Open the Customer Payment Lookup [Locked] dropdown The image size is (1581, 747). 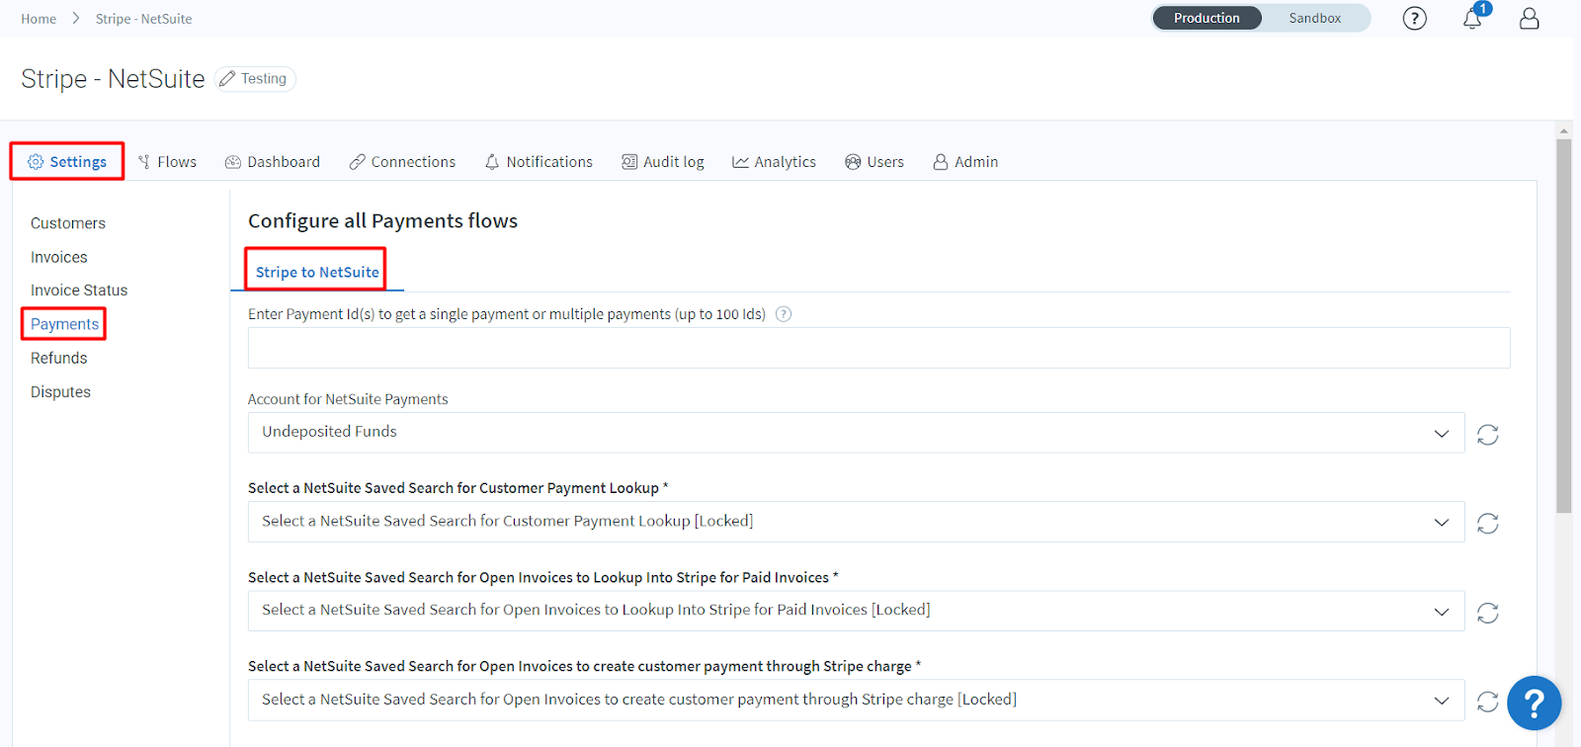tap(856, 522)
